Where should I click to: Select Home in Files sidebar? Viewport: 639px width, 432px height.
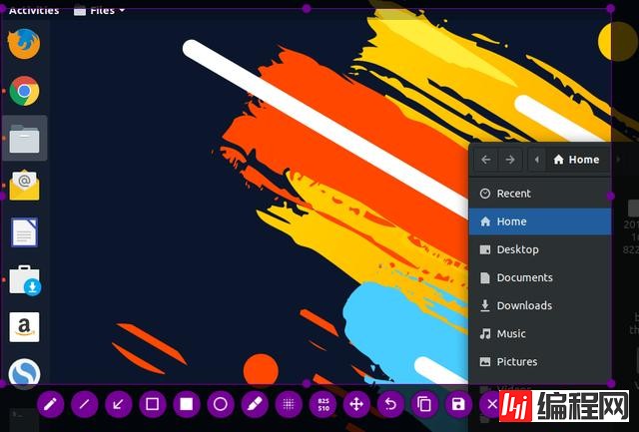point(540,221)
